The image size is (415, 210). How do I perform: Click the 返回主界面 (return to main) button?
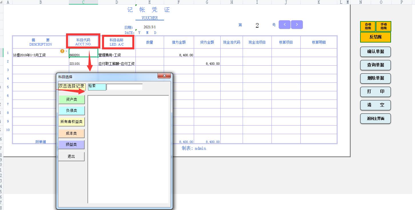(x=375, y=118)
